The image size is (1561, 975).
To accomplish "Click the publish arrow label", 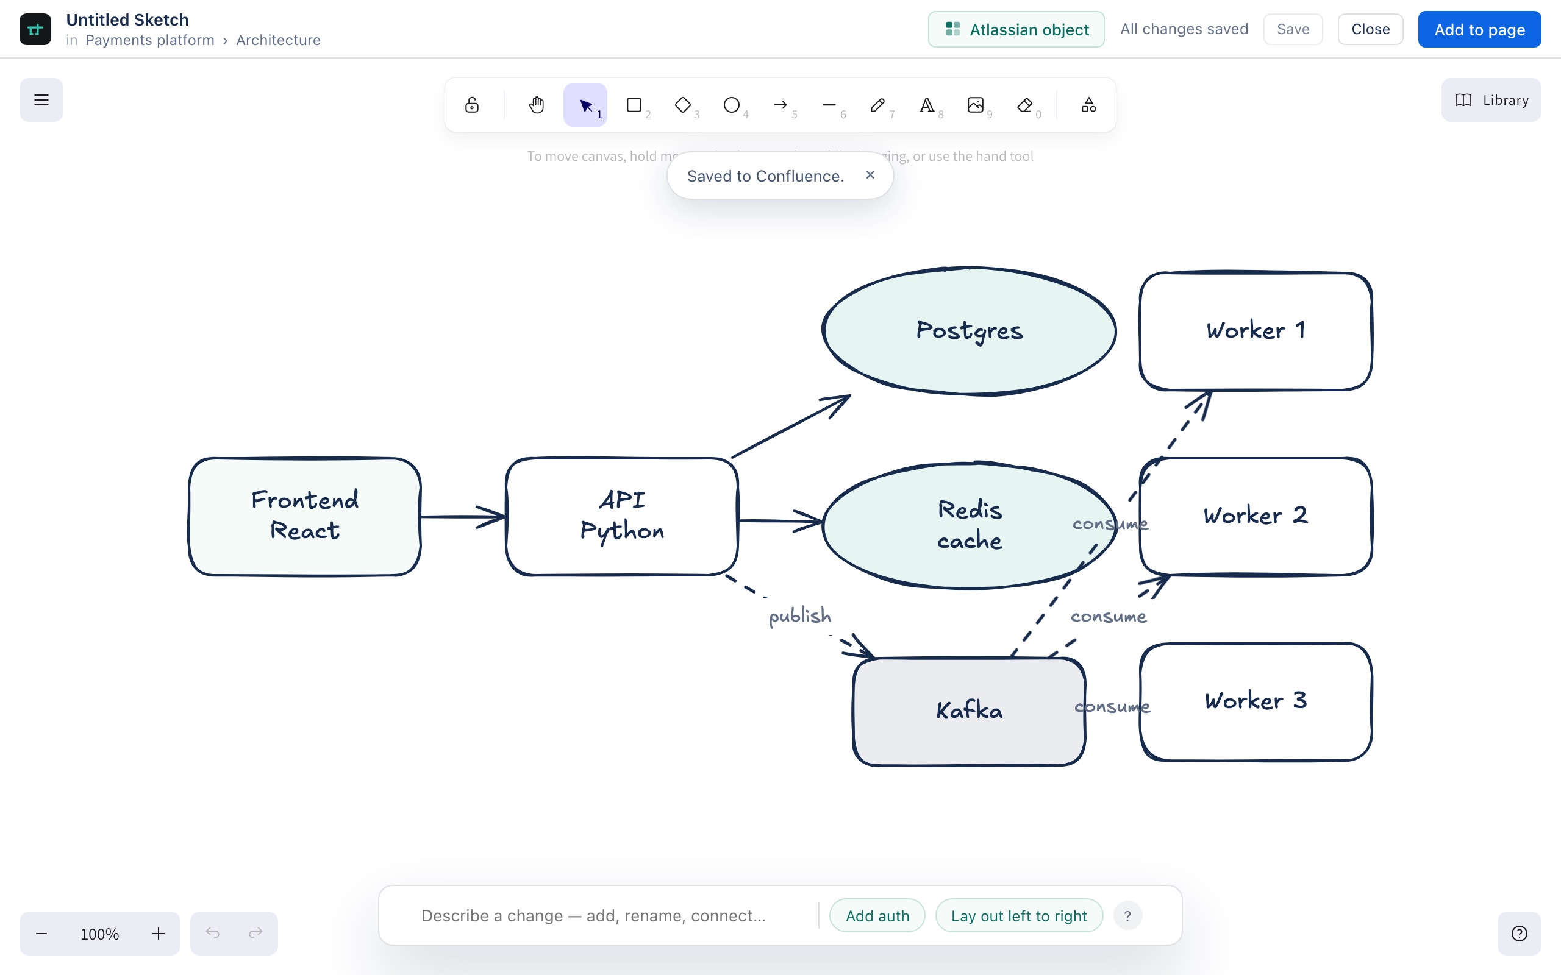I will [x=800, y=617].
